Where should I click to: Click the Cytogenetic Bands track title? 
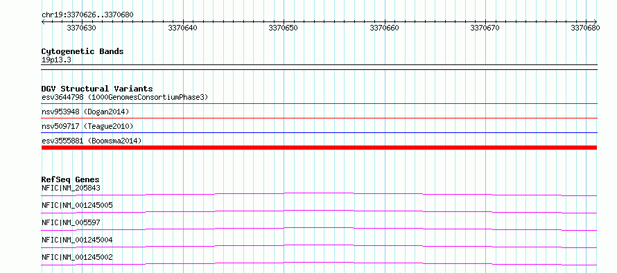[82, 51]
